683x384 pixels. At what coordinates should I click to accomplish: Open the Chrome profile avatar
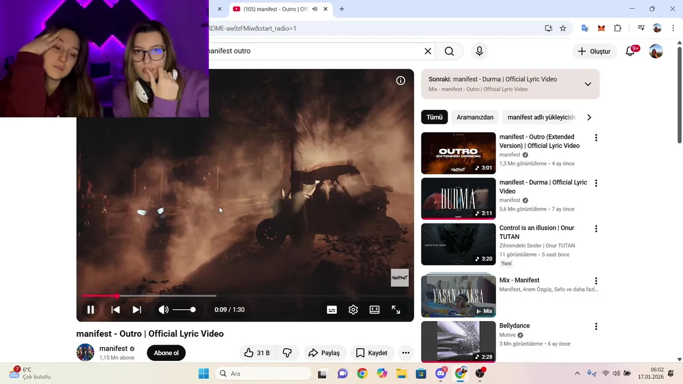click(657, 28)
